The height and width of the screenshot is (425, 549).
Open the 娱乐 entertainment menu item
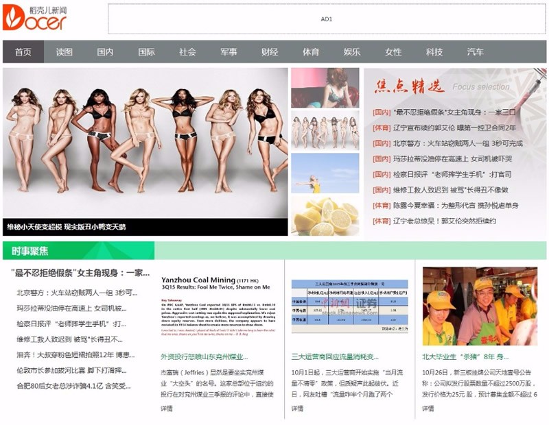352,51
